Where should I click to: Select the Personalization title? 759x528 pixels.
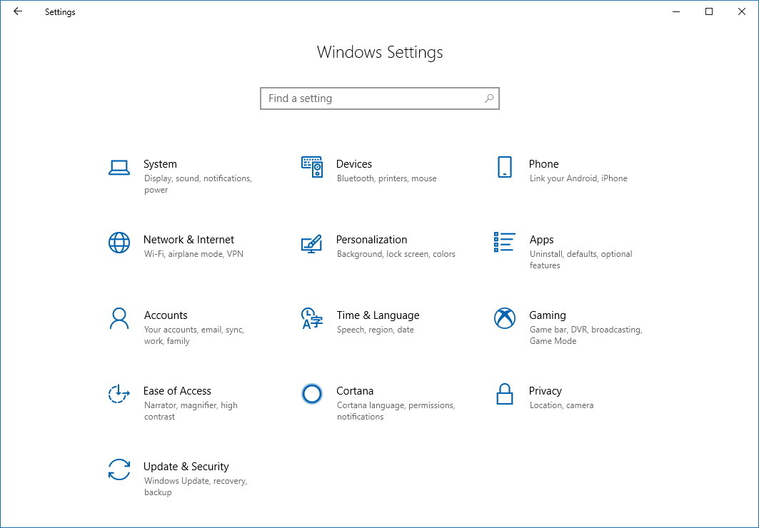pos(371,240)
